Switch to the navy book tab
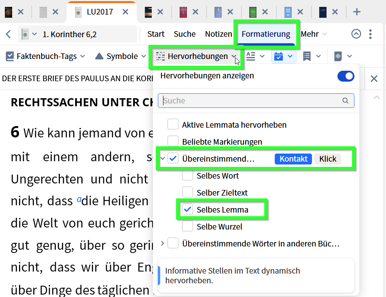This screenshot has height=297, width=386. (323, 12)
